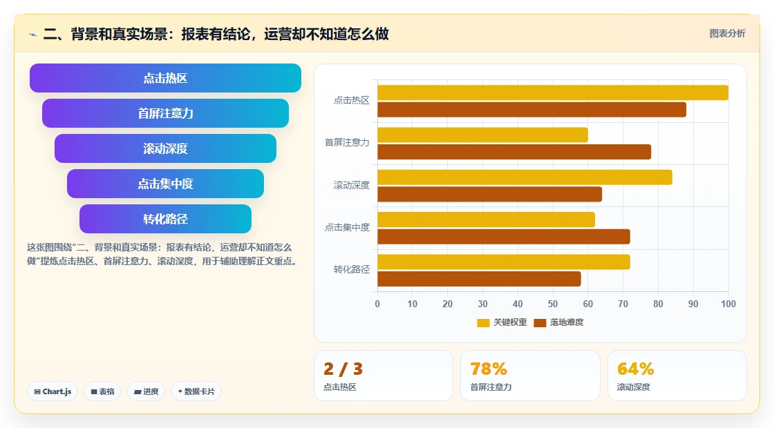The image size is (774, 428).
Task: Click the yellow 关键权重 bar for 滚动深度
Action: [525, 177]
